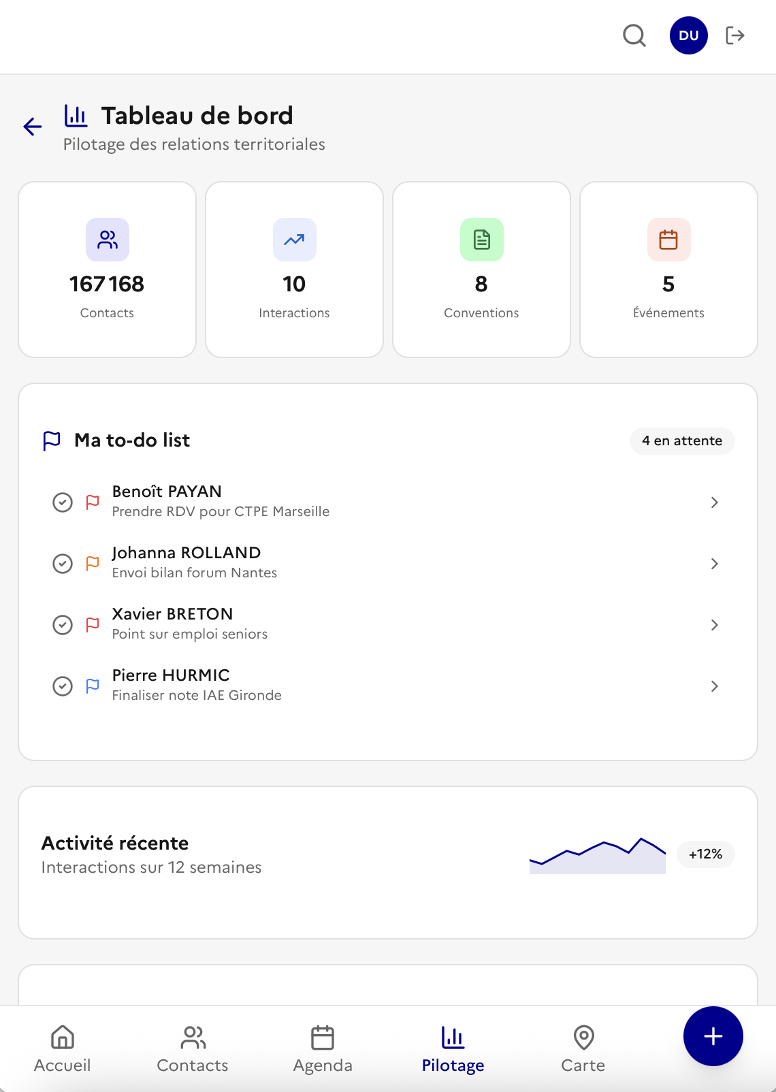This screenshot has height=1092, width=776.
Task: Switch to the Agenda tab
Action: click(x=323, y=1049)
